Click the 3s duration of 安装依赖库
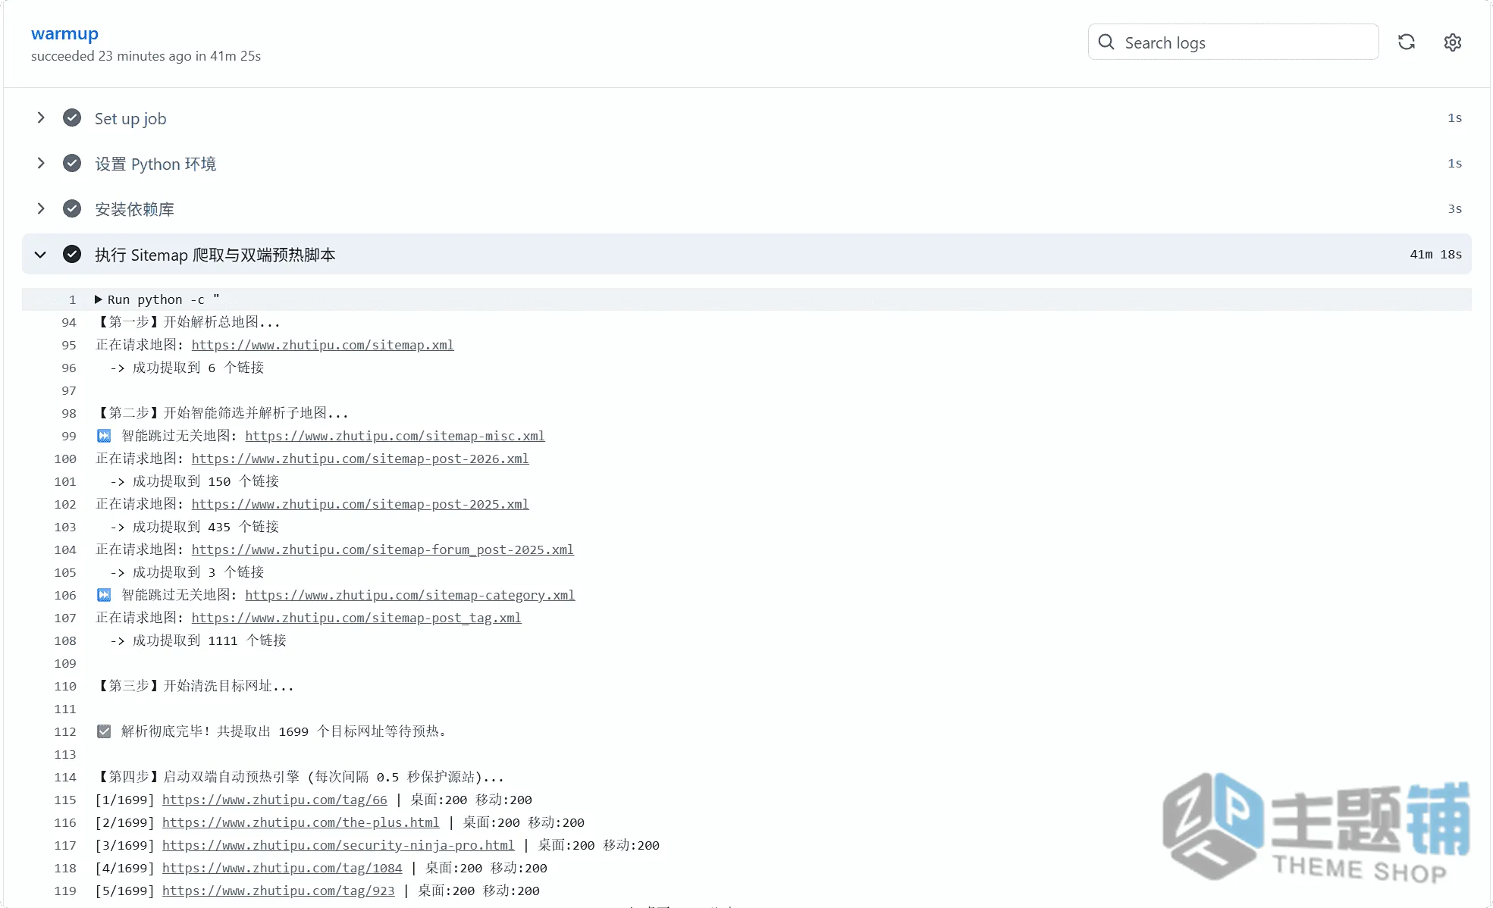The width and height of the screenshot is (1493, 908). [x=1454, y=209]
